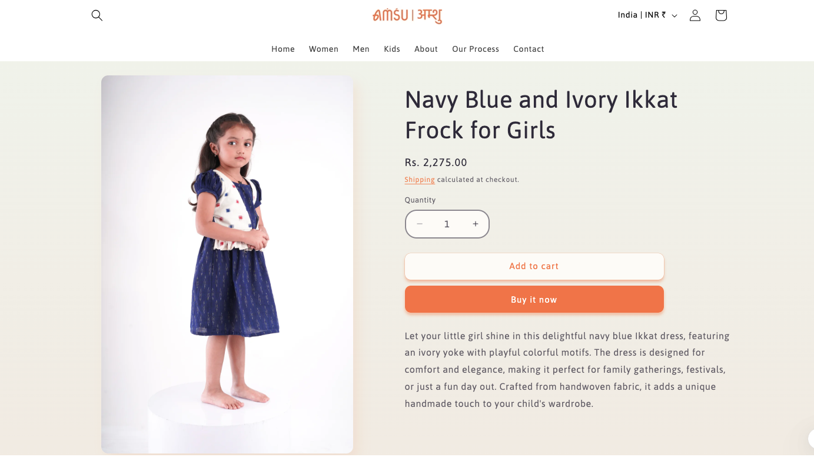
Task: Open the Women menu
Action: [324, 49]
